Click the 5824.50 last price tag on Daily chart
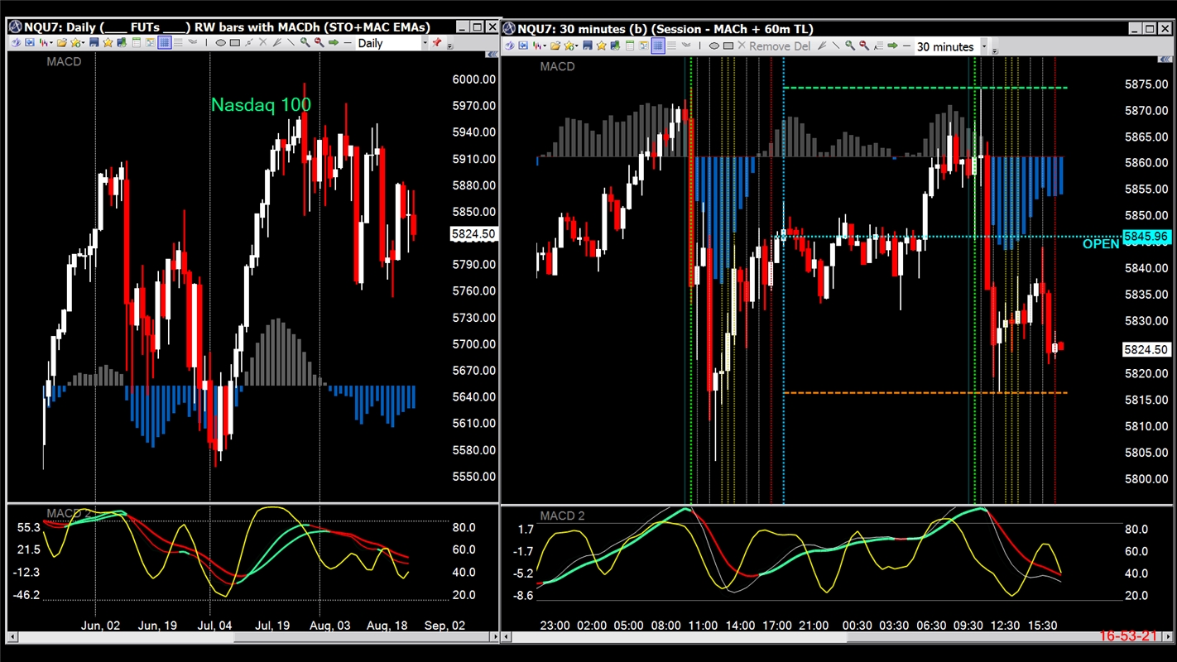 coord(473,234)
